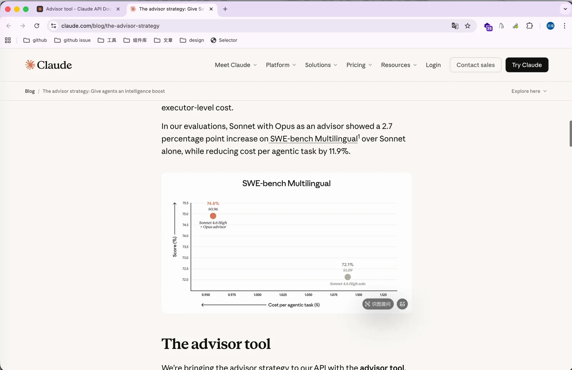The width and height of the screenshot is (572, 370).
Task: Open the github issue bookmarks folder
Action: [x=73, y=40]
